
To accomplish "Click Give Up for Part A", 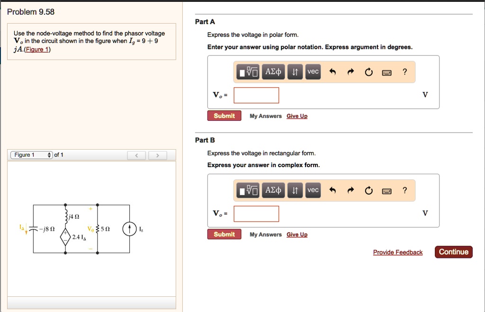I will point(297,116).
